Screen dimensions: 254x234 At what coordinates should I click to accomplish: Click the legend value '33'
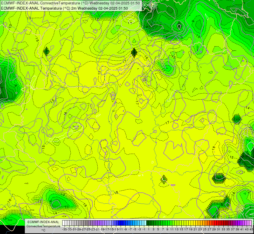[x=223, y=230]
